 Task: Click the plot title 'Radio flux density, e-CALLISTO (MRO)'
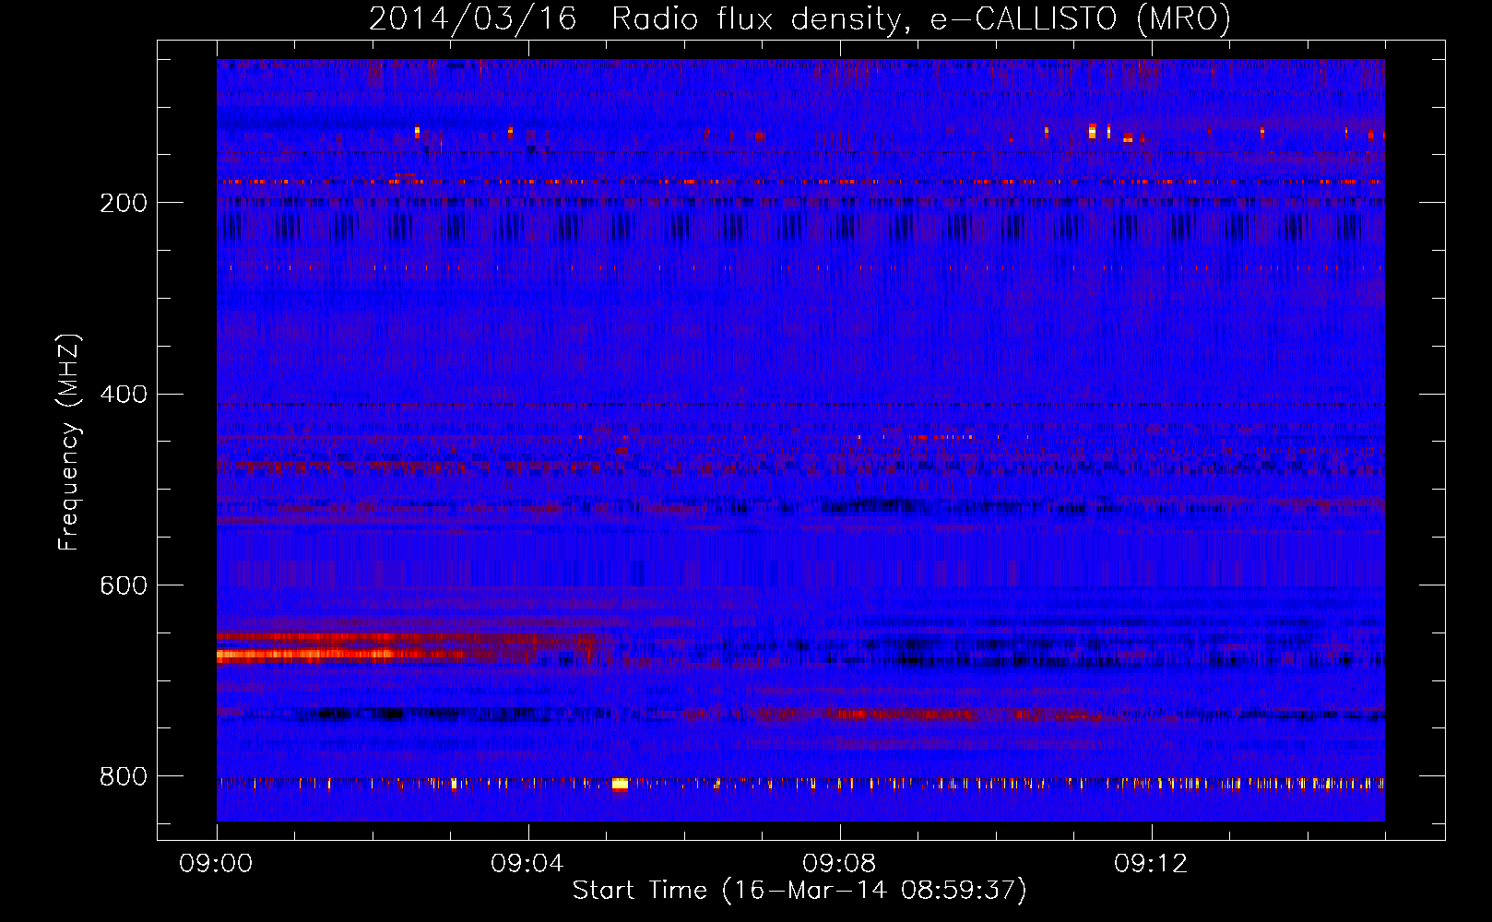coord(920,19)
